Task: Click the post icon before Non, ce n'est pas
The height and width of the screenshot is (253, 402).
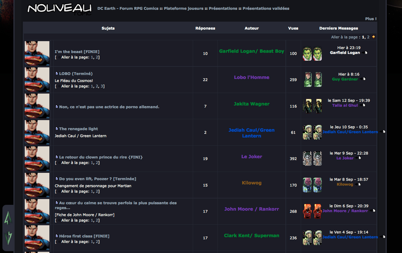Action: pos(57,107)
